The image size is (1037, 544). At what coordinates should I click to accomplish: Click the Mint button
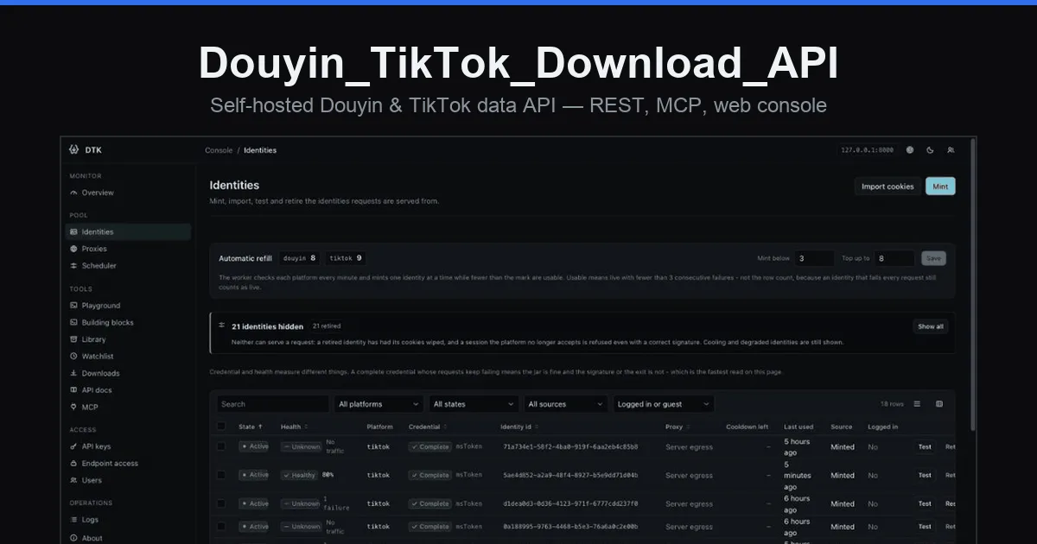[940, 187]
